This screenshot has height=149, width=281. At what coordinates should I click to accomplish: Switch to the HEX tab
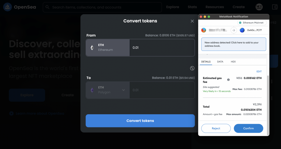coord(233,62)
